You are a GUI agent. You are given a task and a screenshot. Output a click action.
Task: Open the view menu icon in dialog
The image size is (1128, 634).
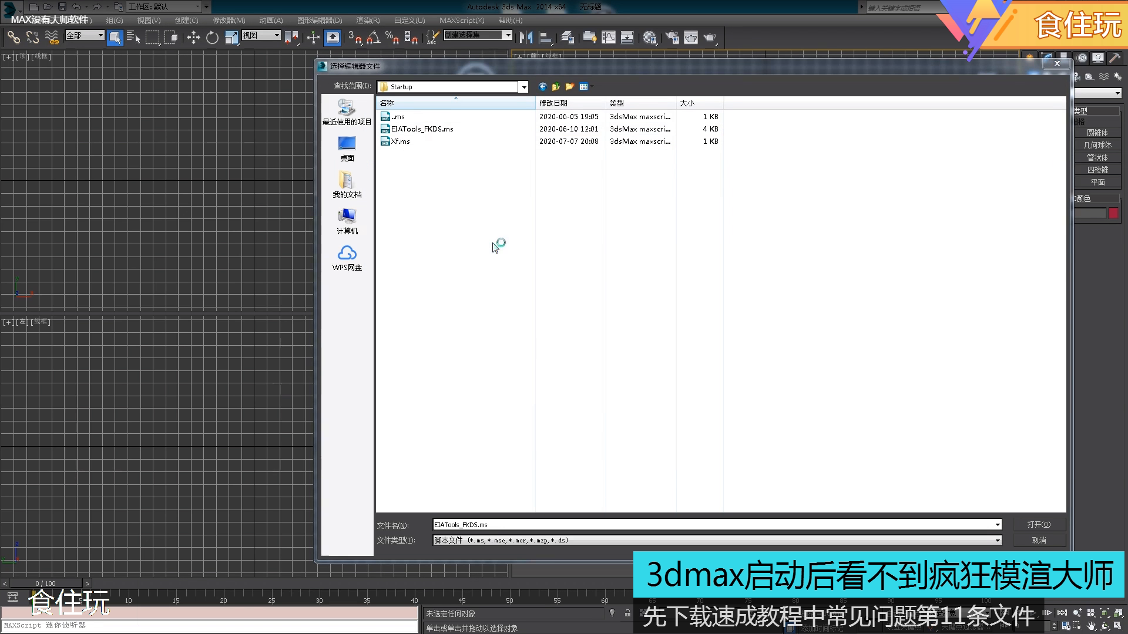pos(585,87)
